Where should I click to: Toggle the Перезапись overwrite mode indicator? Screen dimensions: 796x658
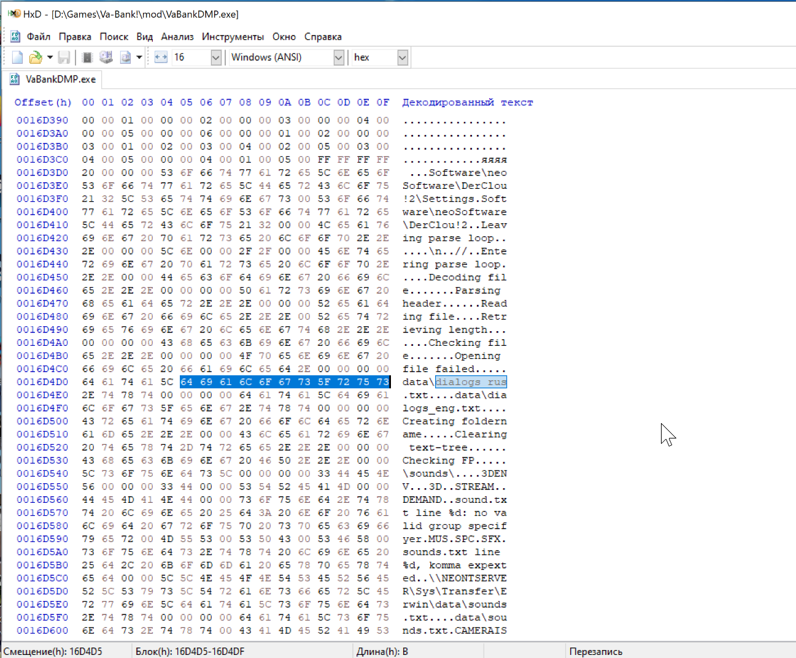tap(680, 651)
